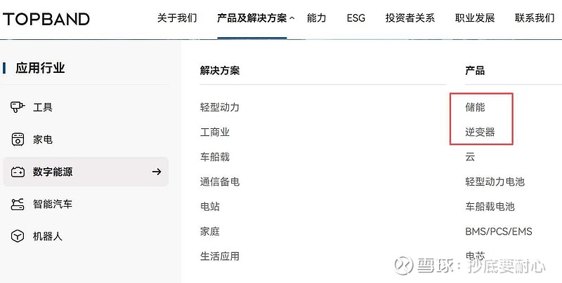Click the TOPBAND logo
Image resolution: width=562 pixels, height=283 pixels.
46,18
